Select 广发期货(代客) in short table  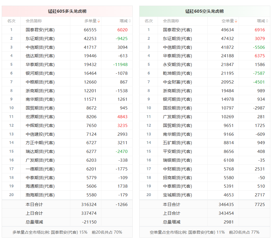click(x=177, y=117)
